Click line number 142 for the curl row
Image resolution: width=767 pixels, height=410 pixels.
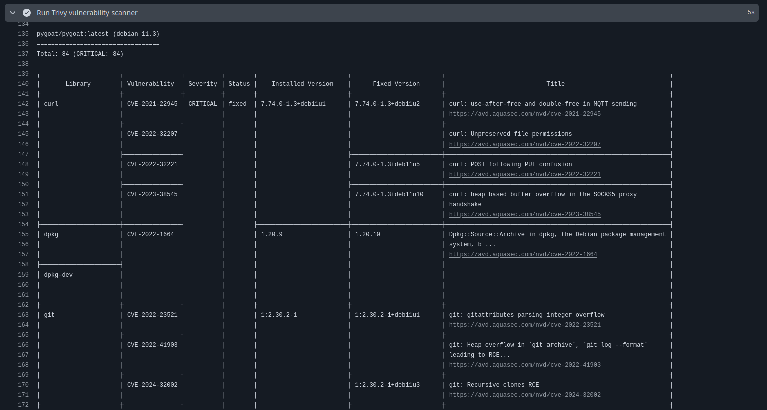tap(23, 104)
